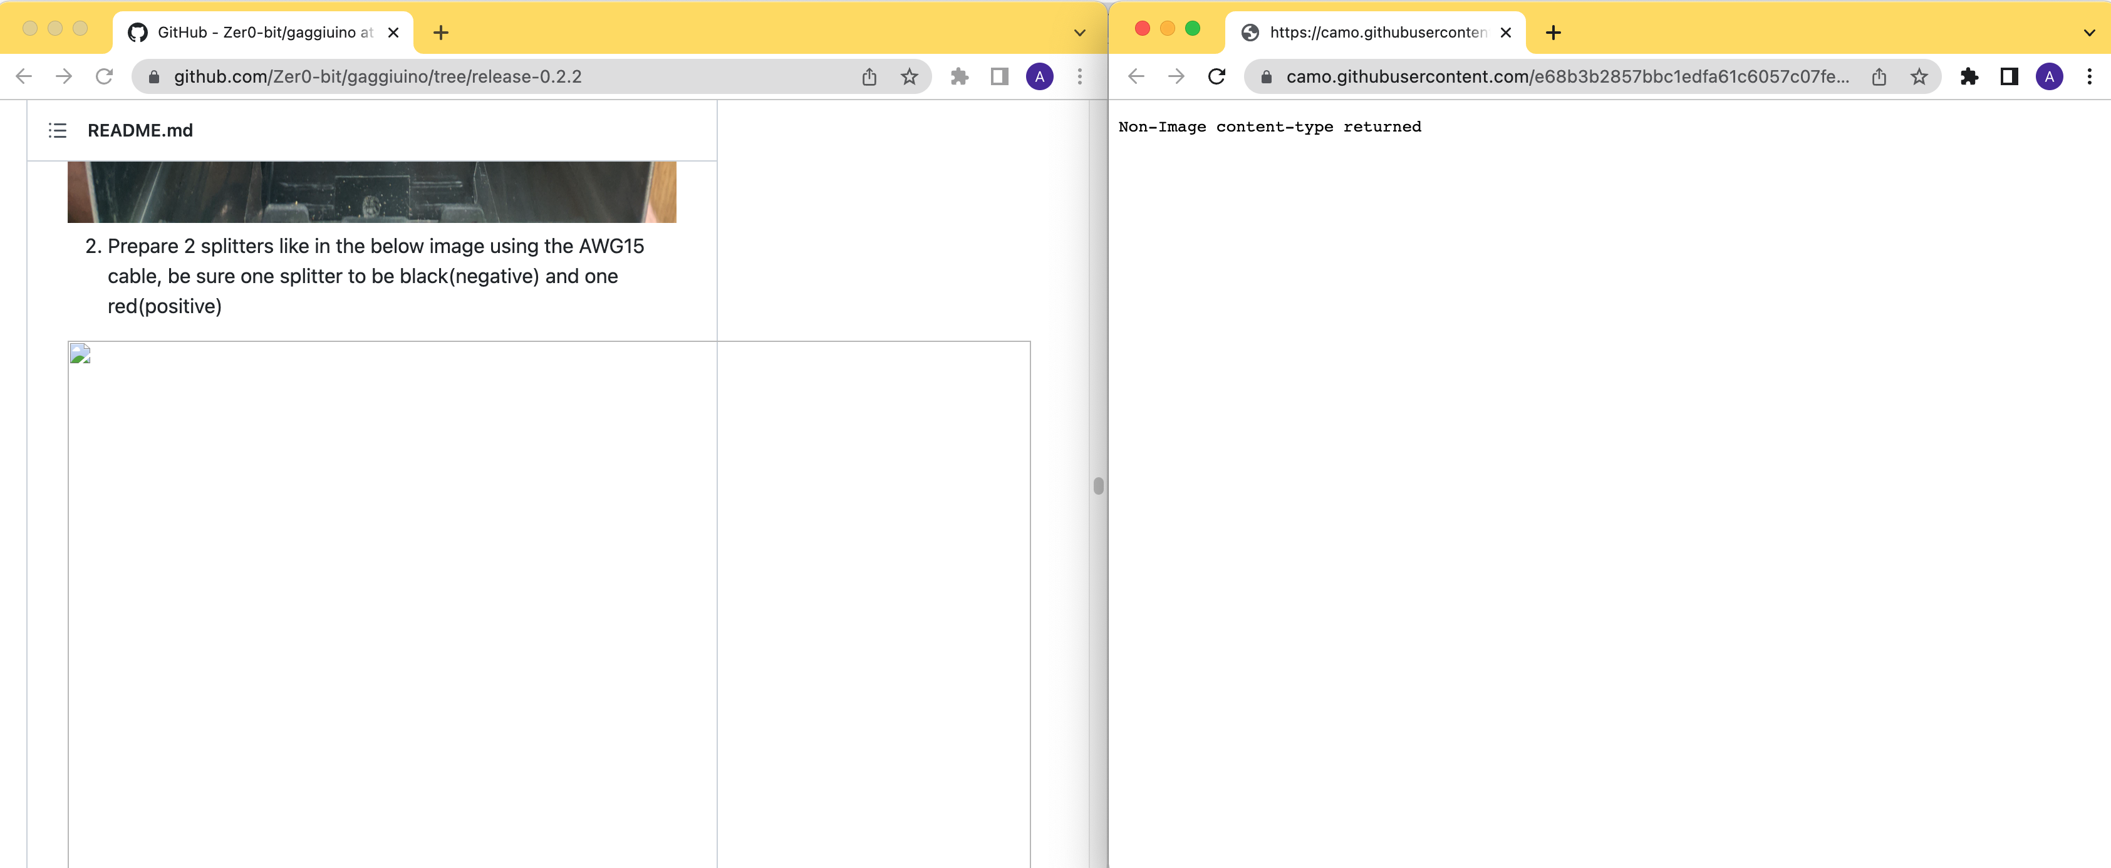This screenshot has width=2111, height=868.
Task: Minimize the camo window with yellow button
Action: click(1168, 29)
